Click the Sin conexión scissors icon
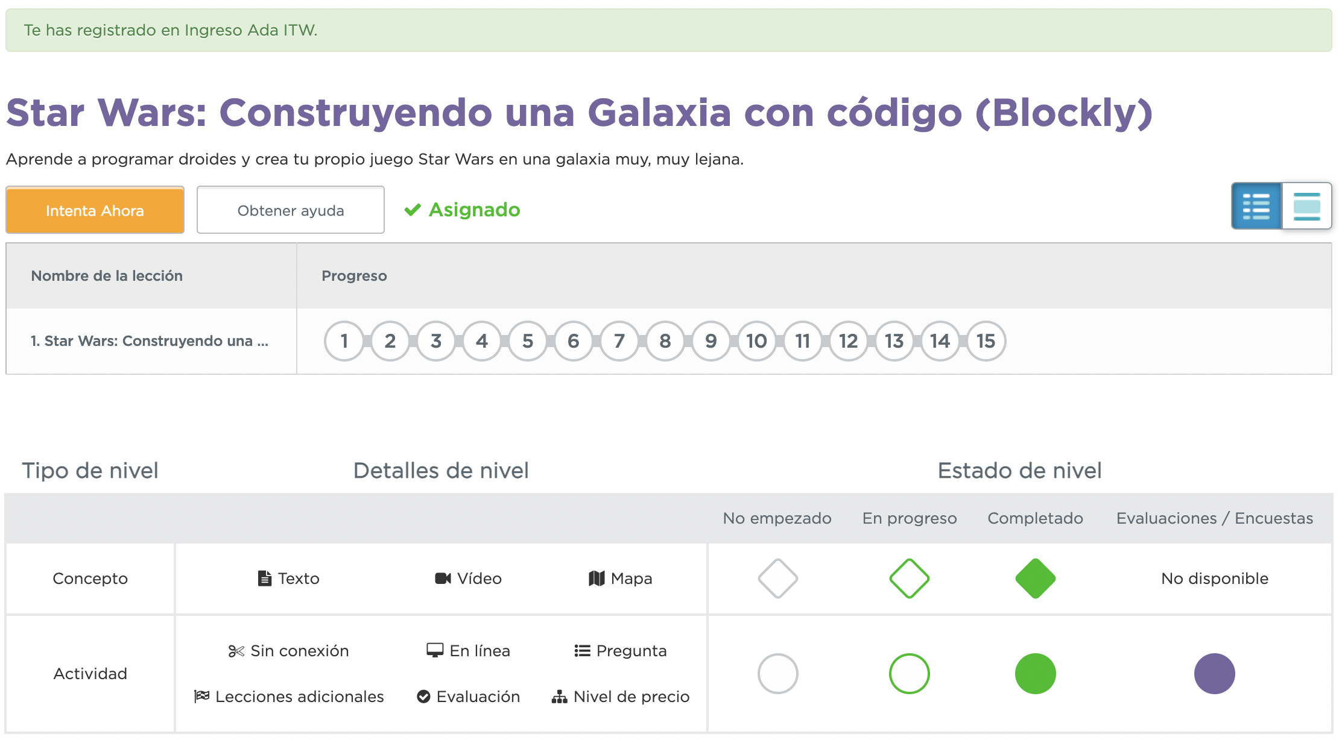1339x740 pixels. (x=236, y=651)
